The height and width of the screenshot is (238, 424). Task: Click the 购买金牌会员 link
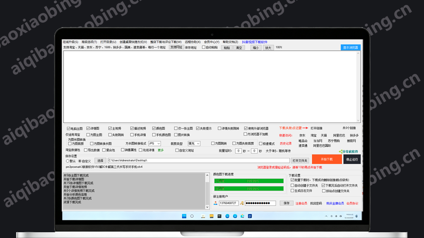[335, 203]
